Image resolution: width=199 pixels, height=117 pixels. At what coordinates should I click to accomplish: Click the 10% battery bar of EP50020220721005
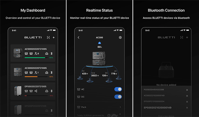point(36,96)
